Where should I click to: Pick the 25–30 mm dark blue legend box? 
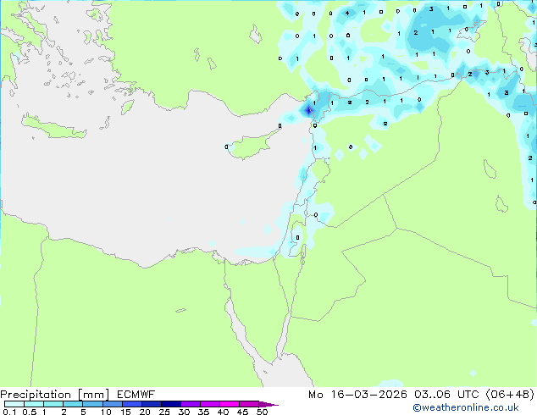171,404
